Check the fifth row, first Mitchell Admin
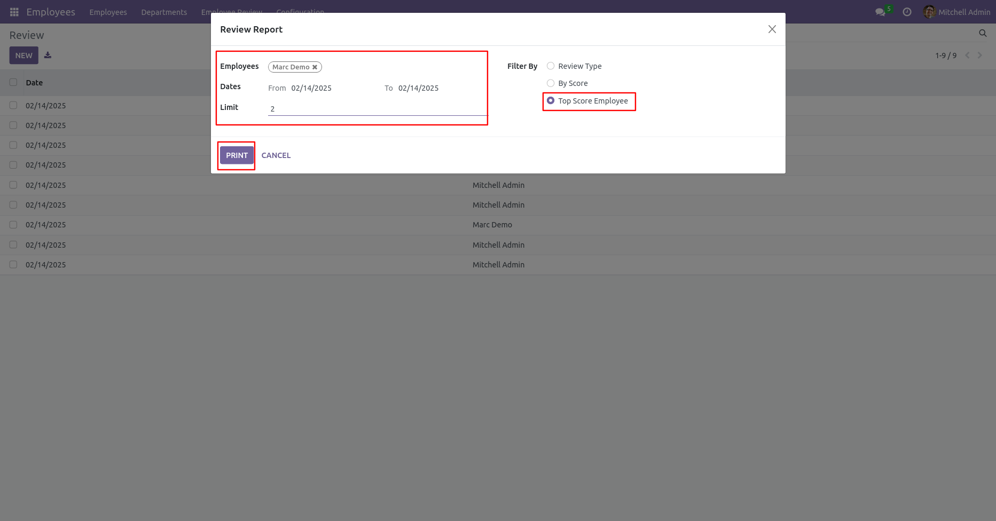The image size is (996, 521). pyautogui.click(x=13, y=185)
